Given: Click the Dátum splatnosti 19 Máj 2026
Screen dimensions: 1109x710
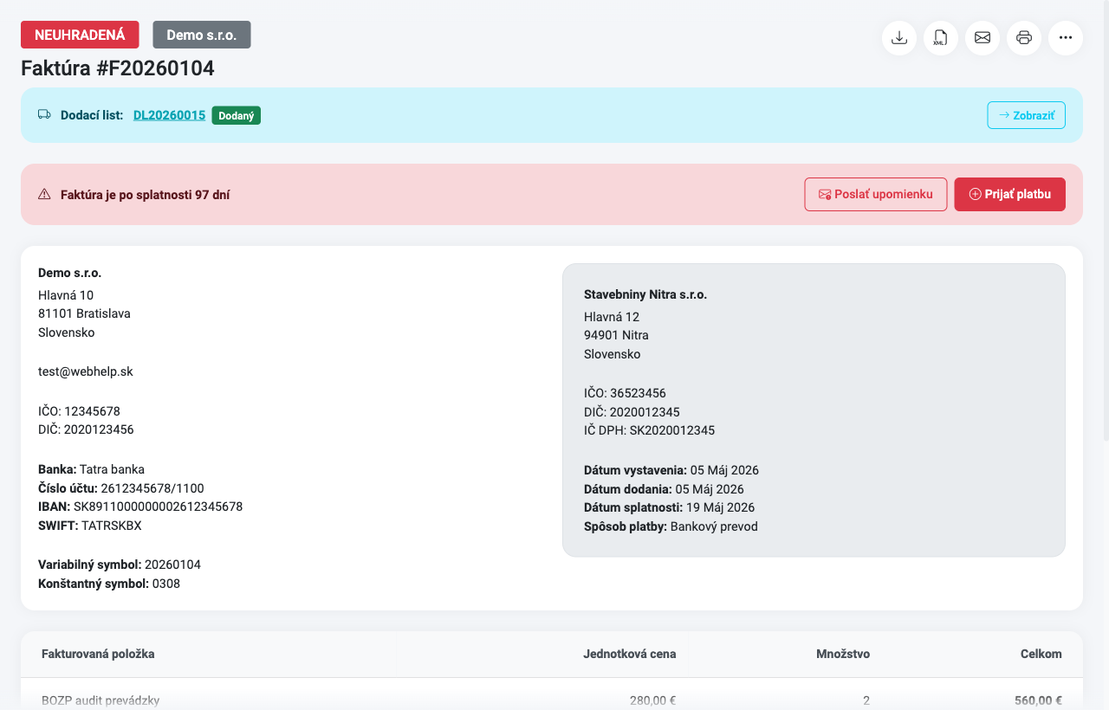Looking at the screenshot, I should point(669,507).
